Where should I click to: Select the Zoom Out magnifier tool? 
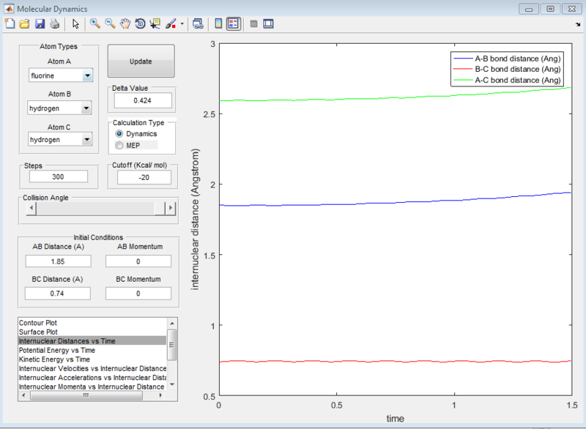click(110, 23)
